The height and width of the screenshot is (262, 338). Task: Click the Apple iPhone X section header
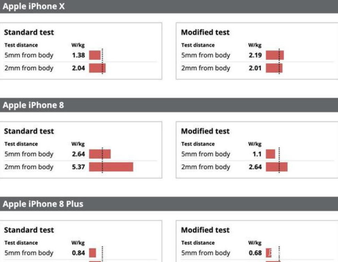coord(34,7)
